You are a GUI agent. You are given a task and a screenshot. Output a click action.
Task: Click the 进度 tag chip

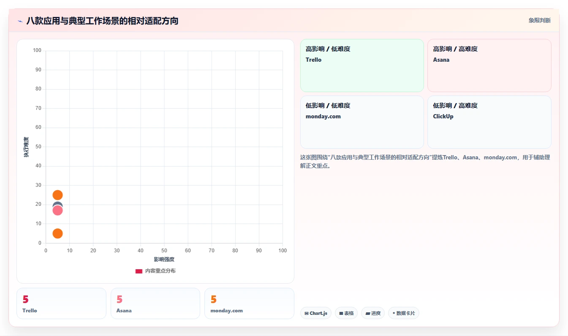click(373, 313)
